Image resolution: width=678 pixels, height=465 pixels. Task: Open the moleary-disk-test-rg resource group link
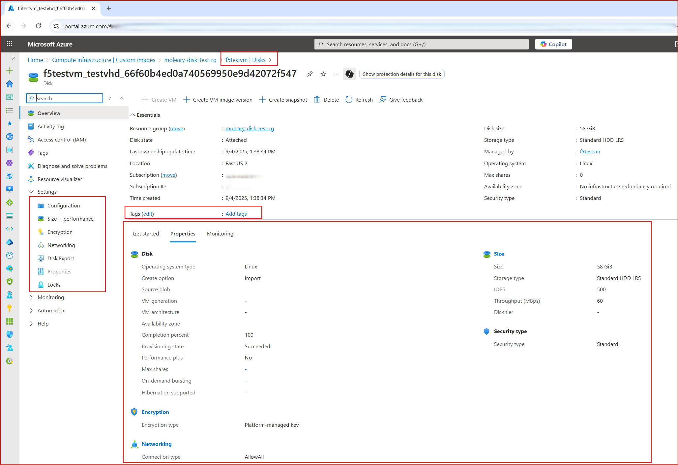pyautogui.click(x=250, y=128)
